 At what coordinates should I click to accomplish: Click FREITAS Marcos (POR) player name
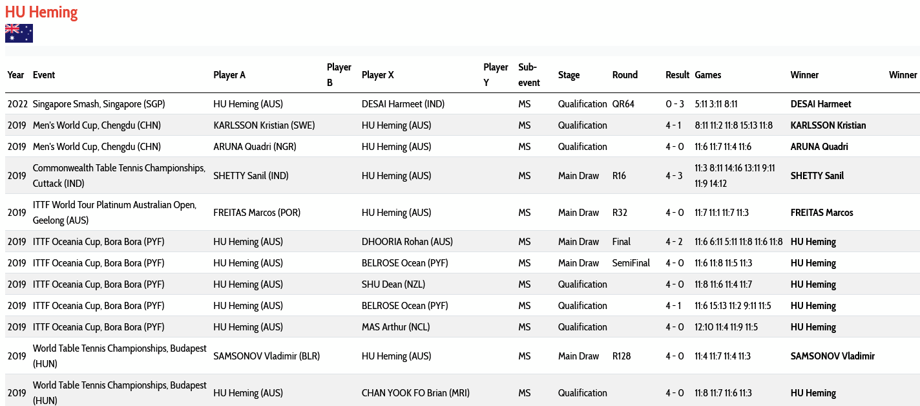pyautogui.click(x=257, y=213)
